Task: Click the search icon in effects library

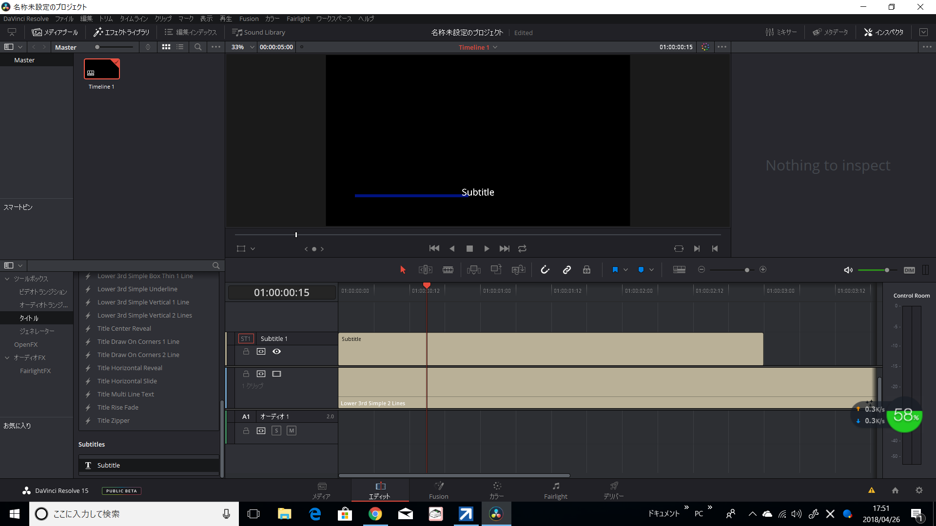Action: [x=216, y=265]
